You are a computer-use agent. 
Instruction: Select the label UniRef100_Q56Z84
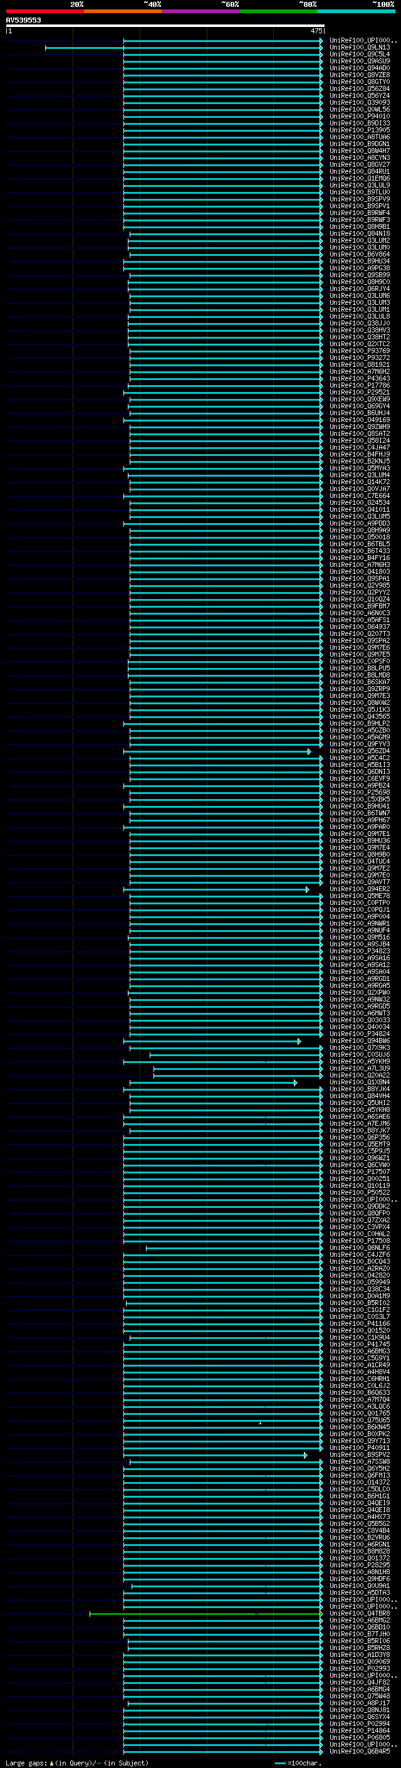pos(360,88)
